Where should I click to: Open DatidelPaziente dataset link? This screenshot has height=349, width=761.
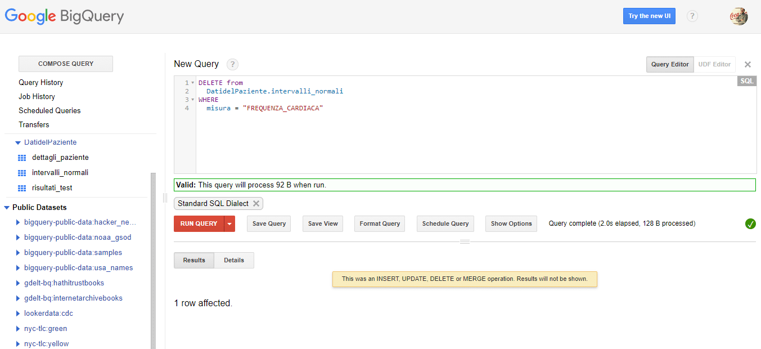pos(50,143)
